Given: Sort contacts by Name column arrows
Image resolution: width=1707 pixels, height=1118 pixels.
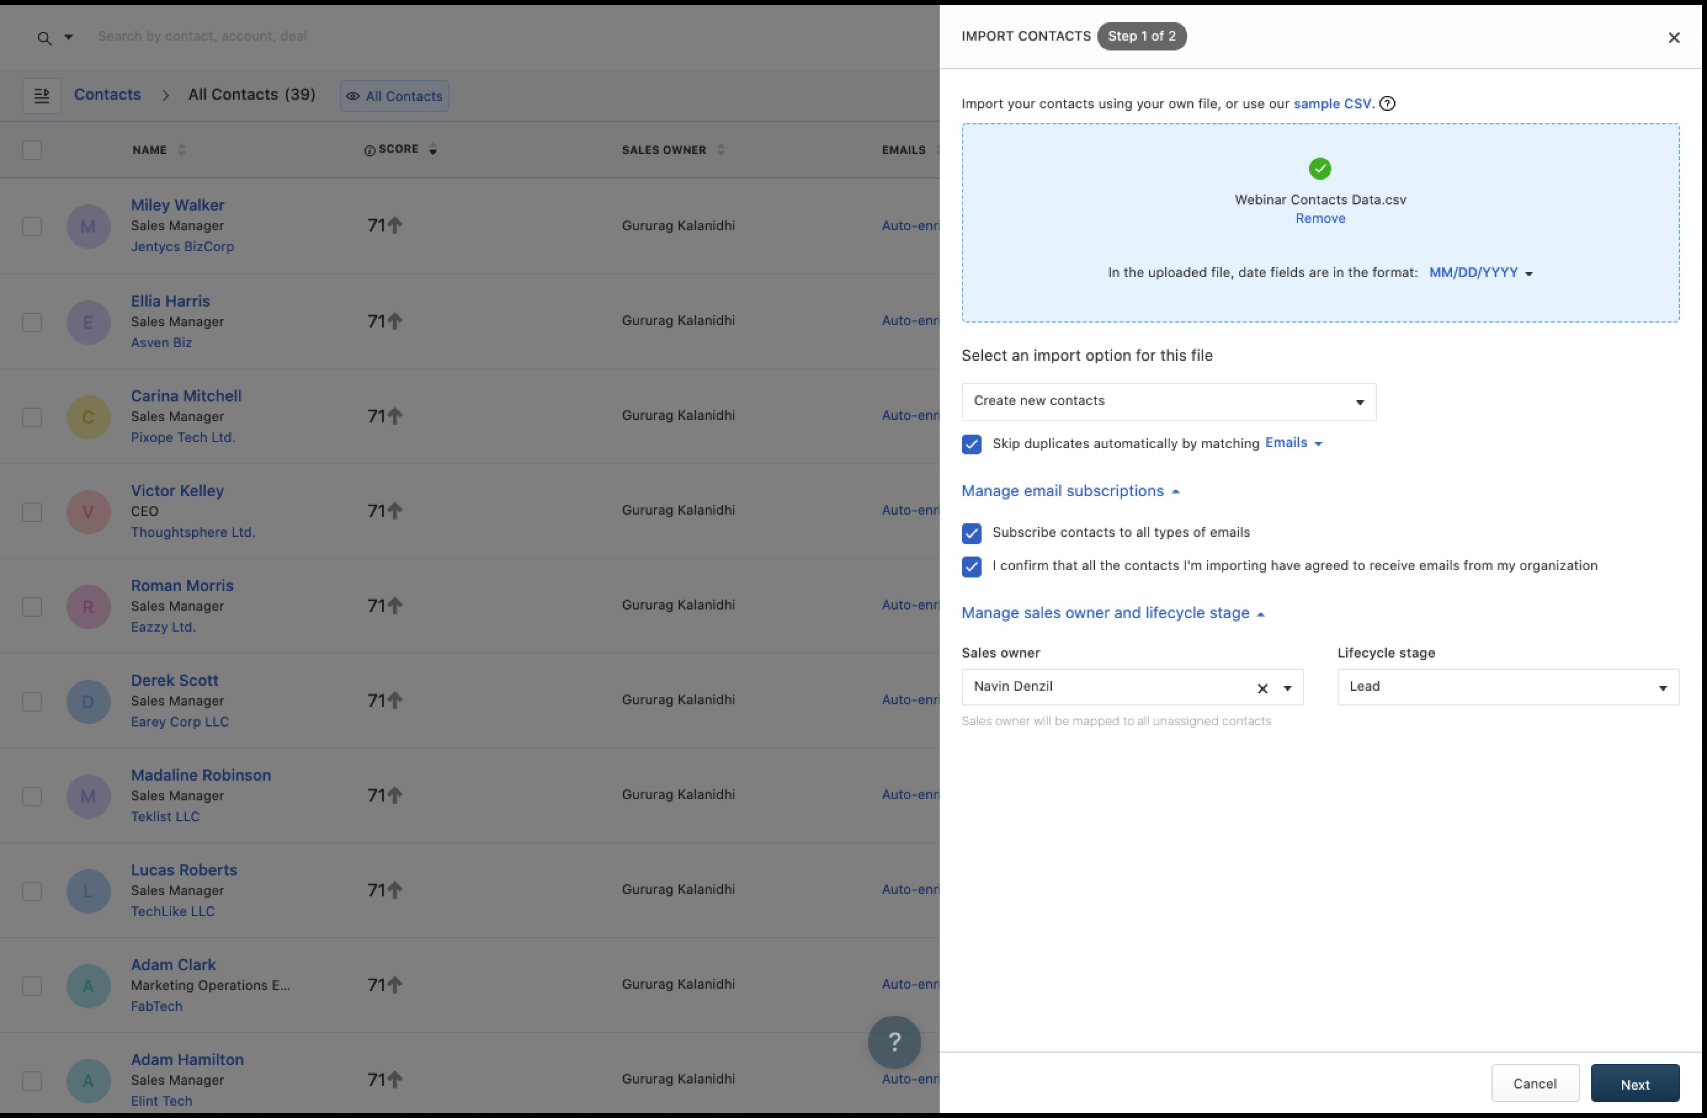Looking at the screenshot, I should pos(182,150).
